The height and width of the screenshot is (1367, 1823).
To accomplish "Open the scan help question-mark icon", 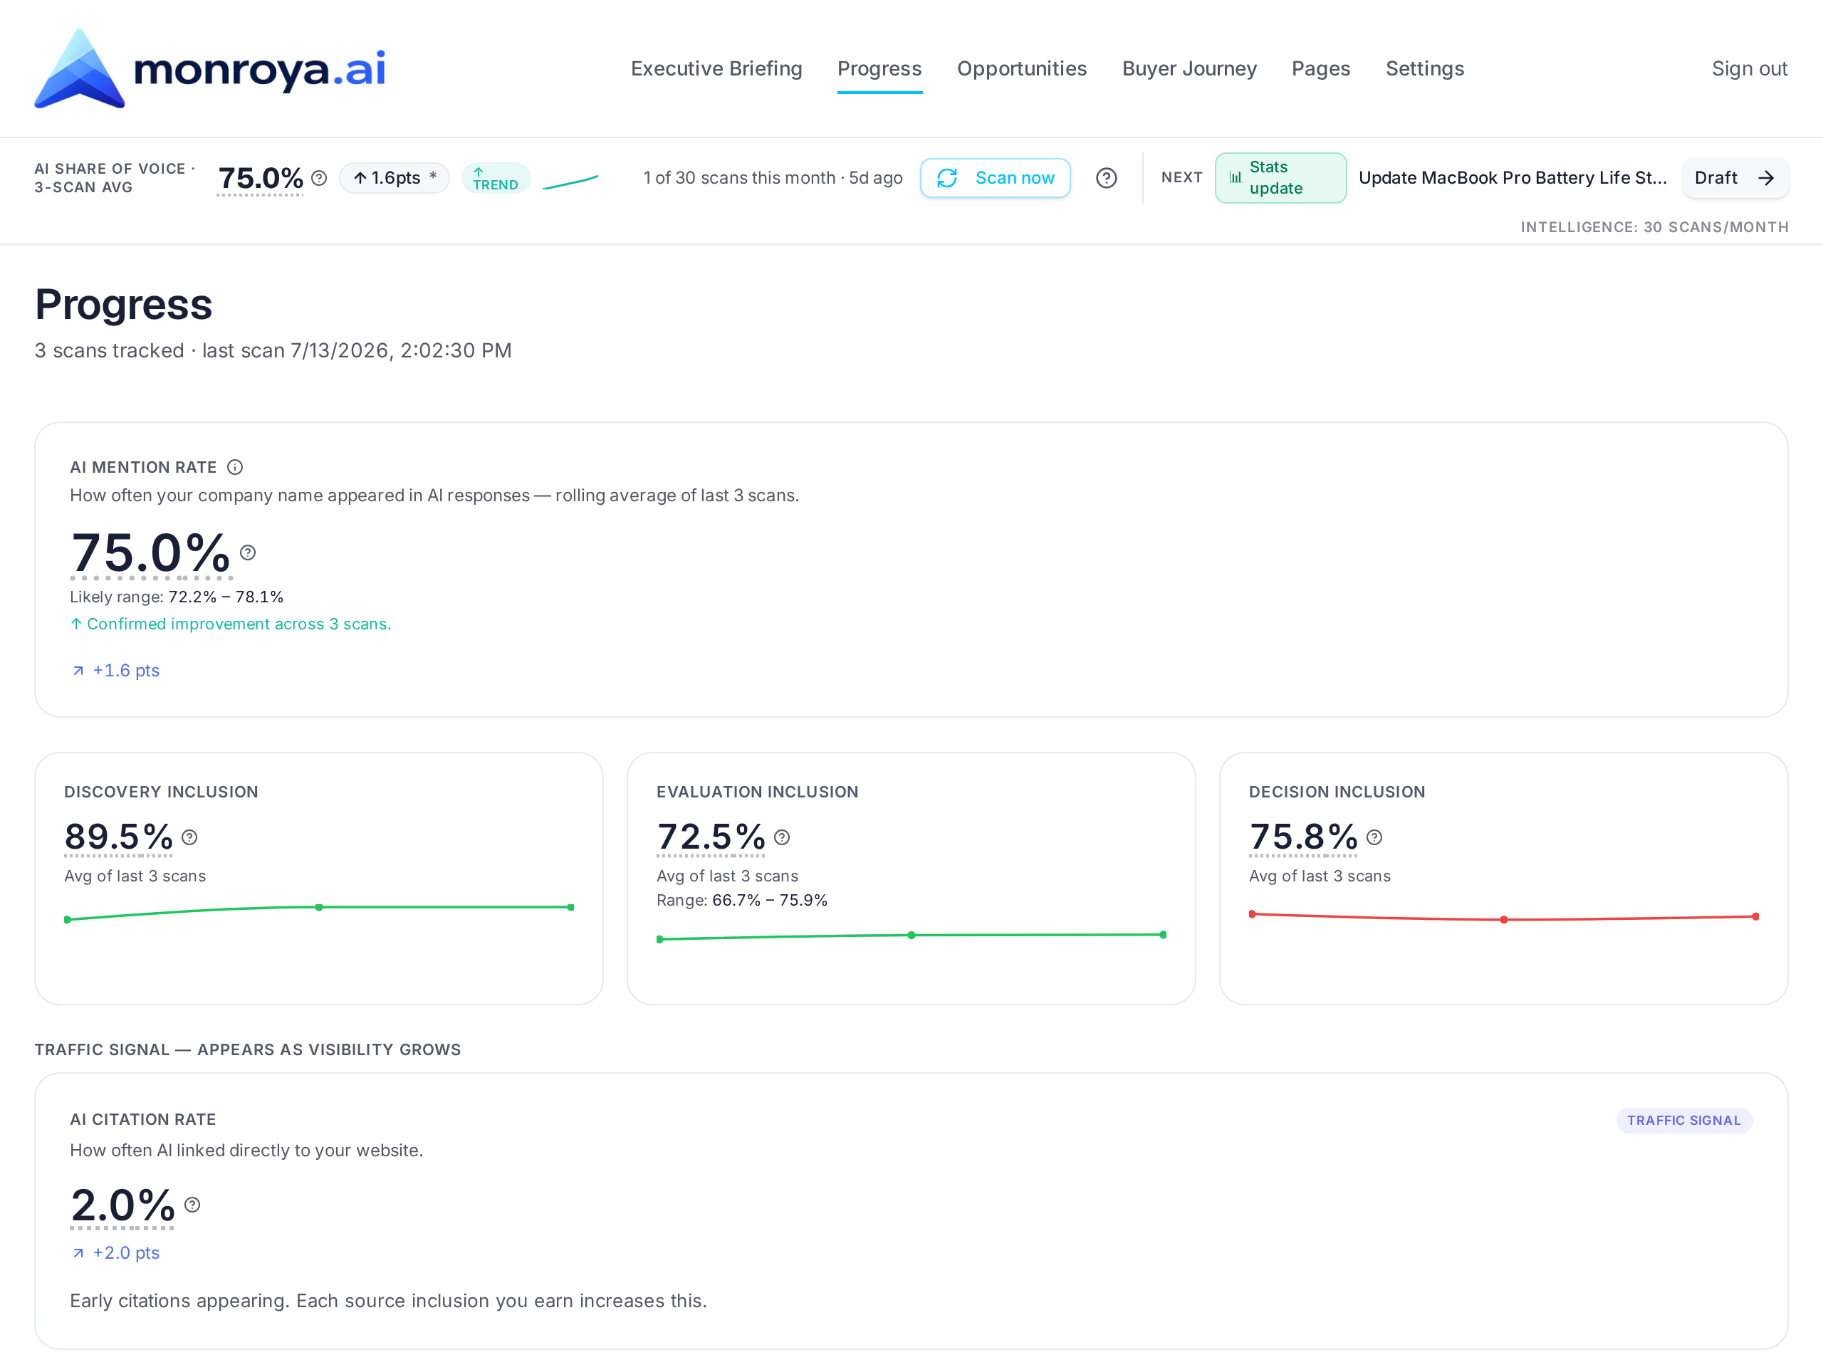I will point(1106,178).
